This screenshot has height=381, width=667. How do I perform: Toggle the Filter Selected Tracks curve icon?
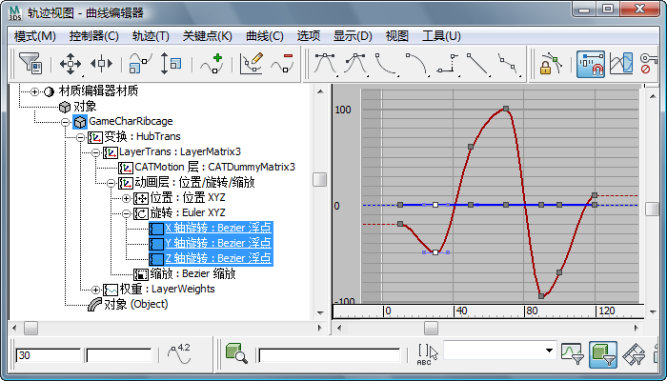[x=572, y=353]
